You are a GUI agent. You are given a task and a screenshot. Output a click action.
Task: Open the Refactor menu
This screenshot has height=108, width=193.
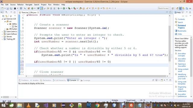coord(21,5)
